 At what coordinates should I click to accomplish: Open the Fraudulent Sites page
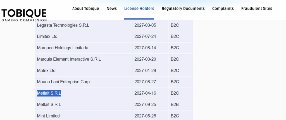(x=257, y=9)
